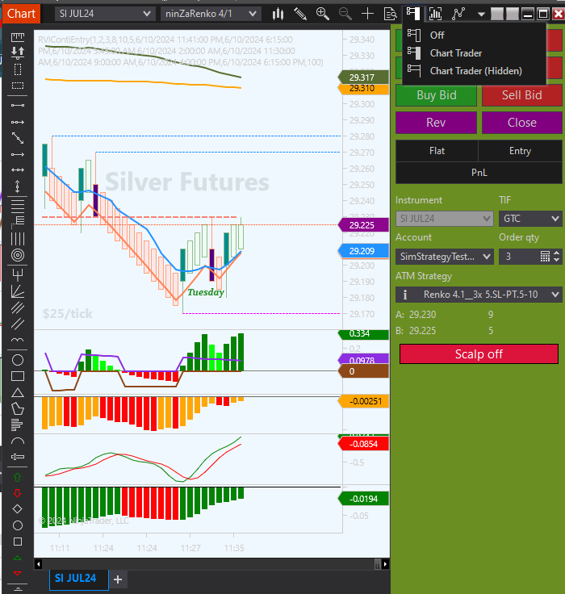Select the Diamond marker tool

click(18, 508)
